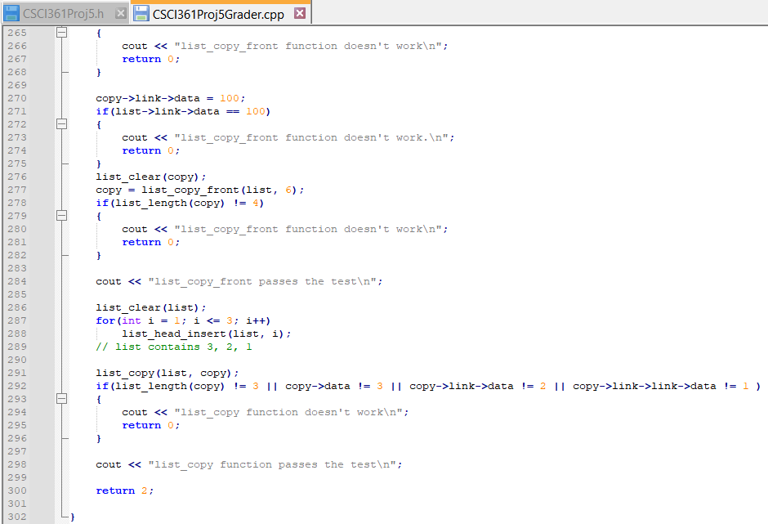Collapse the if block starting at line 293
Image resolution: width=768 pixels, height=524 pixels.
coord(61,398)
